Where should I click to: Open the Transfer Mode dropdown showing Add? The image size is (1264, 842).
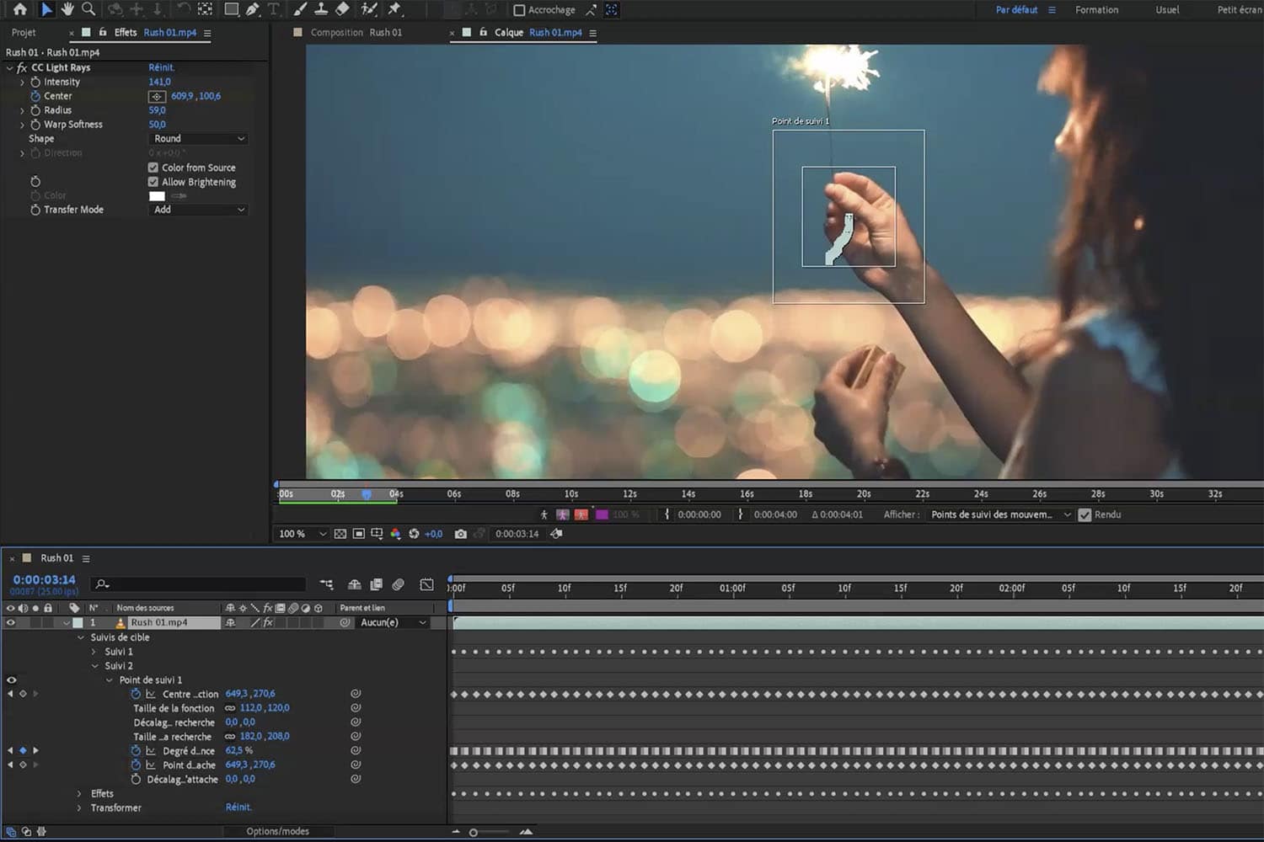tap(198, 210)
